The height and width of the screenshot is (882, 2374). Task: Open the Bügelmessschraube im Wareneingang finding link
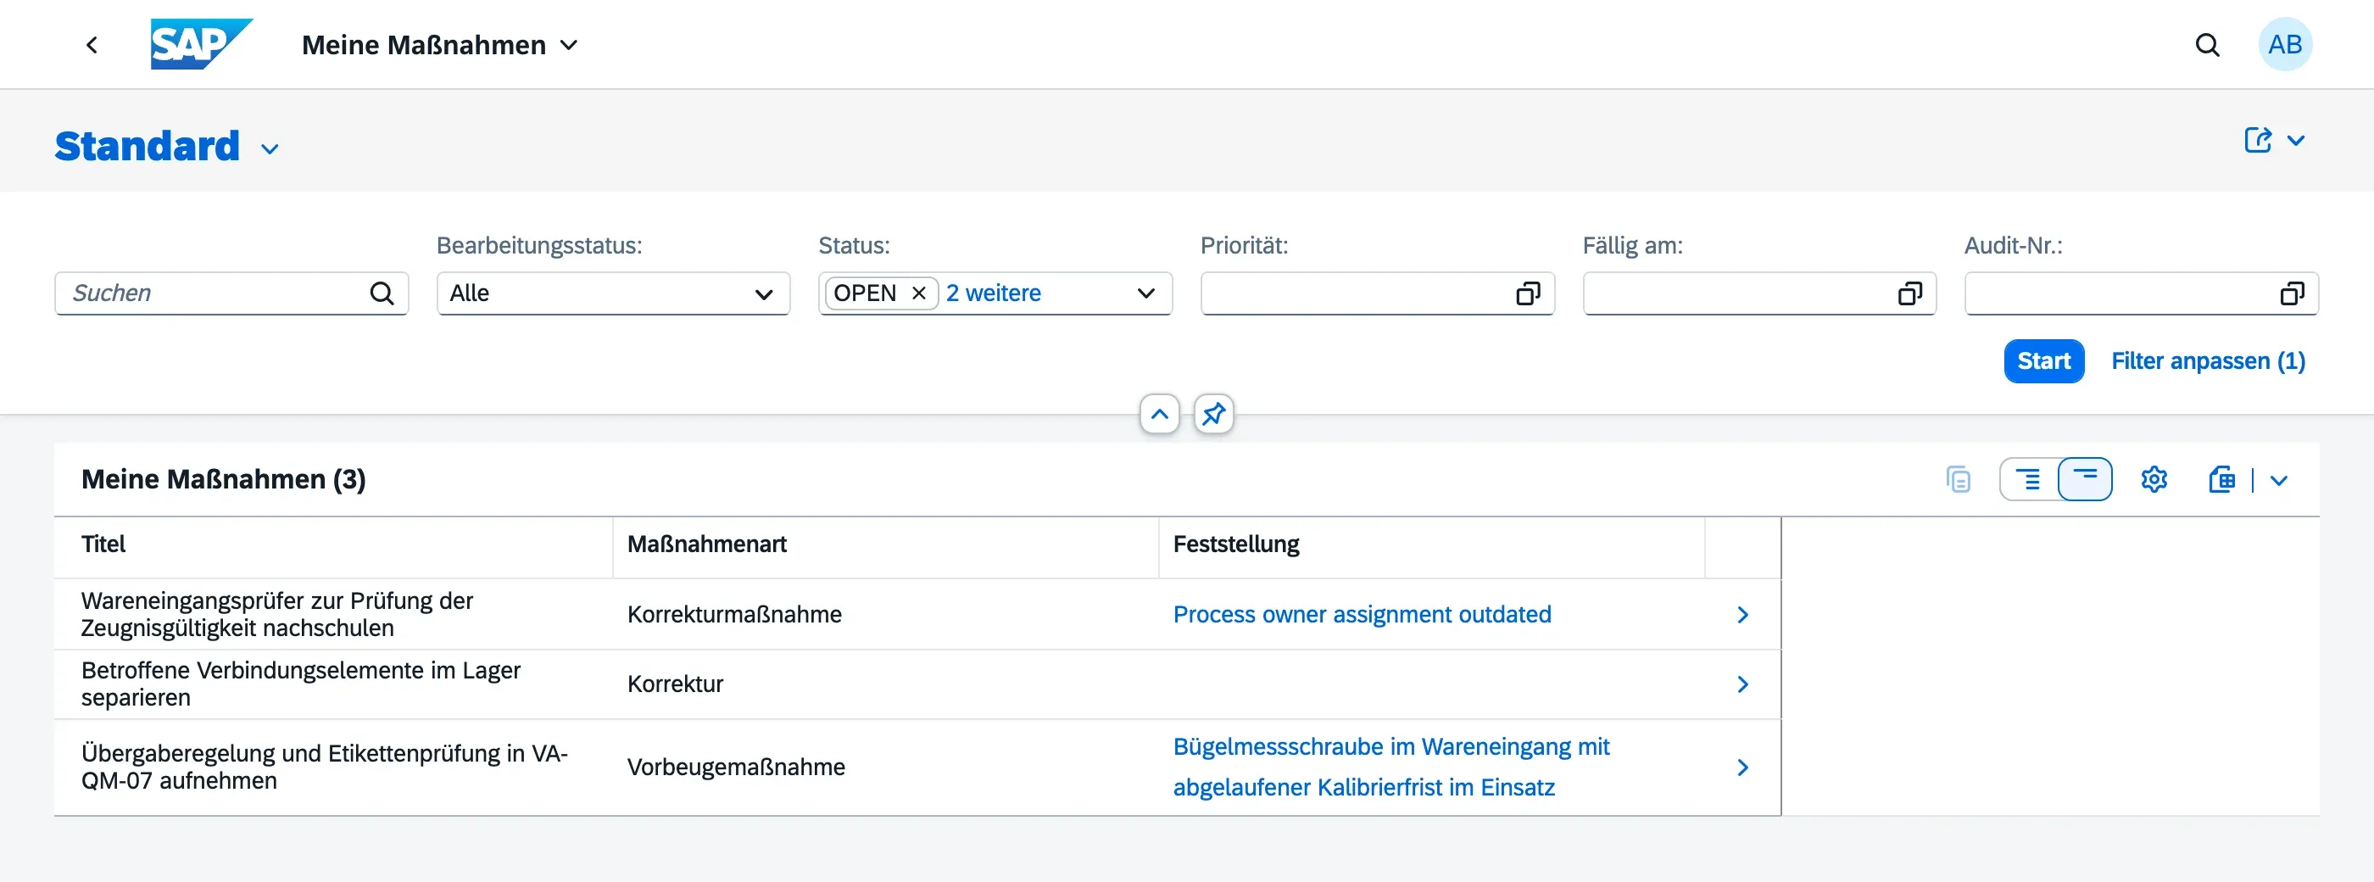(x=1390, y=767)
